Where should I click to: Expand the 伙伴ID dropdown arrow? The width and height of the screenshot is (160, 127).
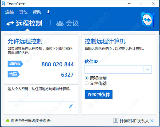[147, 69]
